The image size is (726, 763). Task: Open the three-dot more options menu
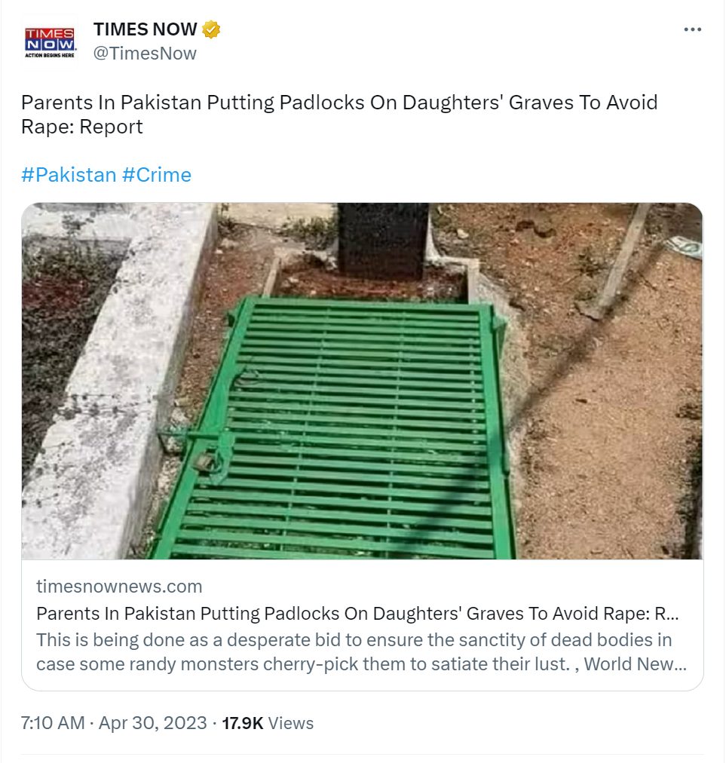click(692, 29)
